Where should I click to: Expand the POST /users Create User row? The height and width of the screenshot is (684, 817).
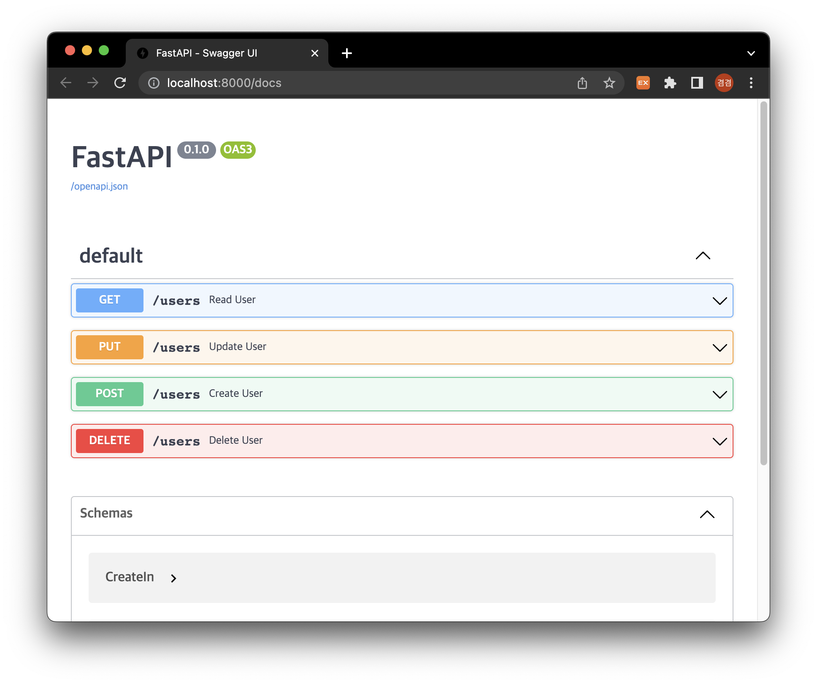coord(401,394)
